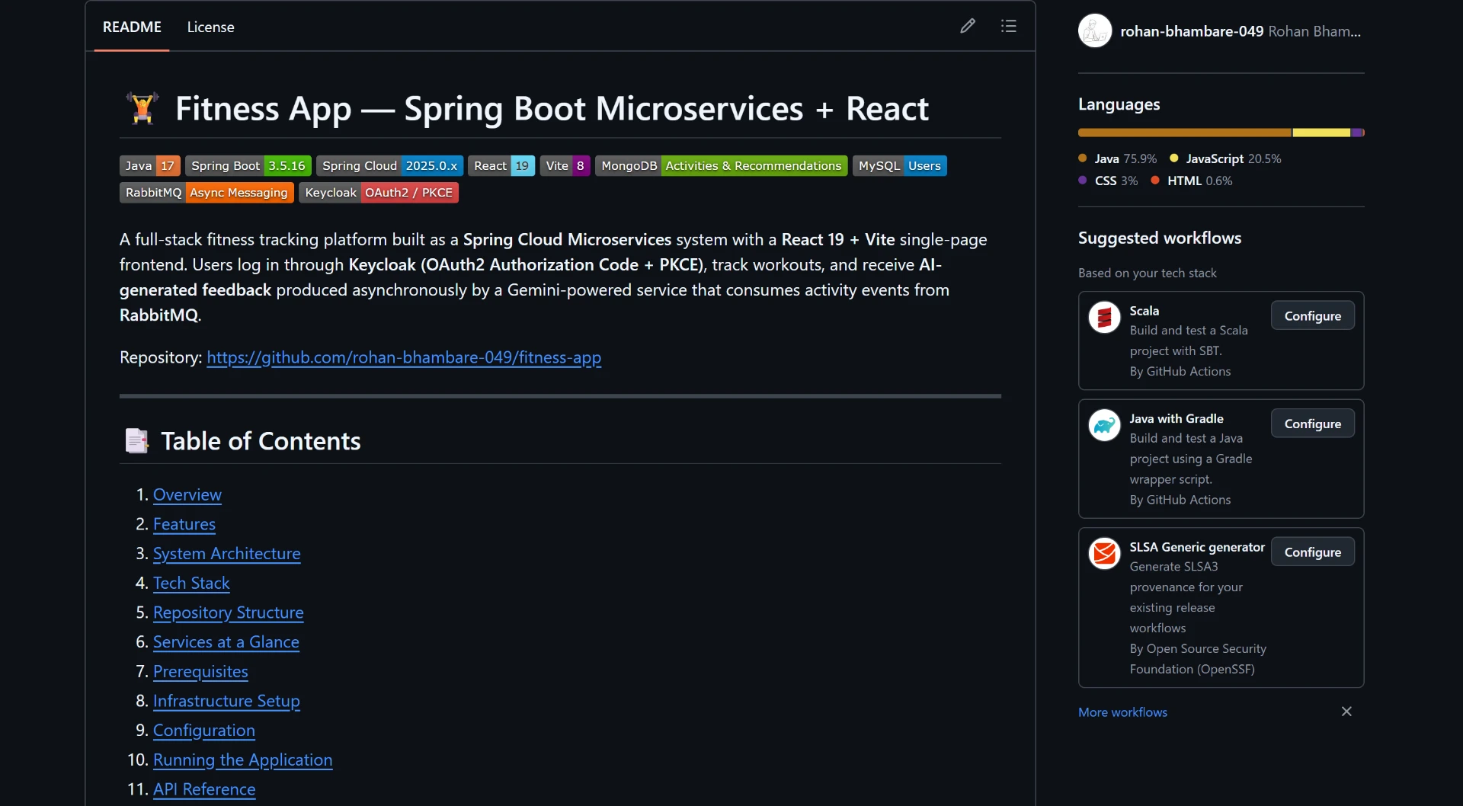
Task: Configure the Scala workflow
Action: (x=1312, y=316)
